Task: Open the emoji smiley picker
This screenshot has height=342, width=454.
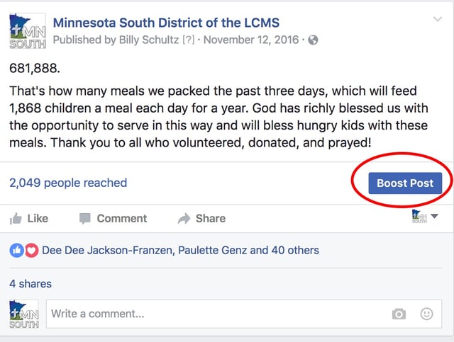Action: [x=426, y=314]
